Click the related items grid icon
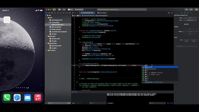The image size is (199, 112). pyautogui.click(x=73, y=13)
